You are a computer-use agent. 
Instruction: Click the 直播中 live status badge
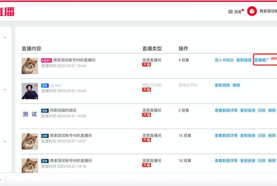tap(46, 61)
